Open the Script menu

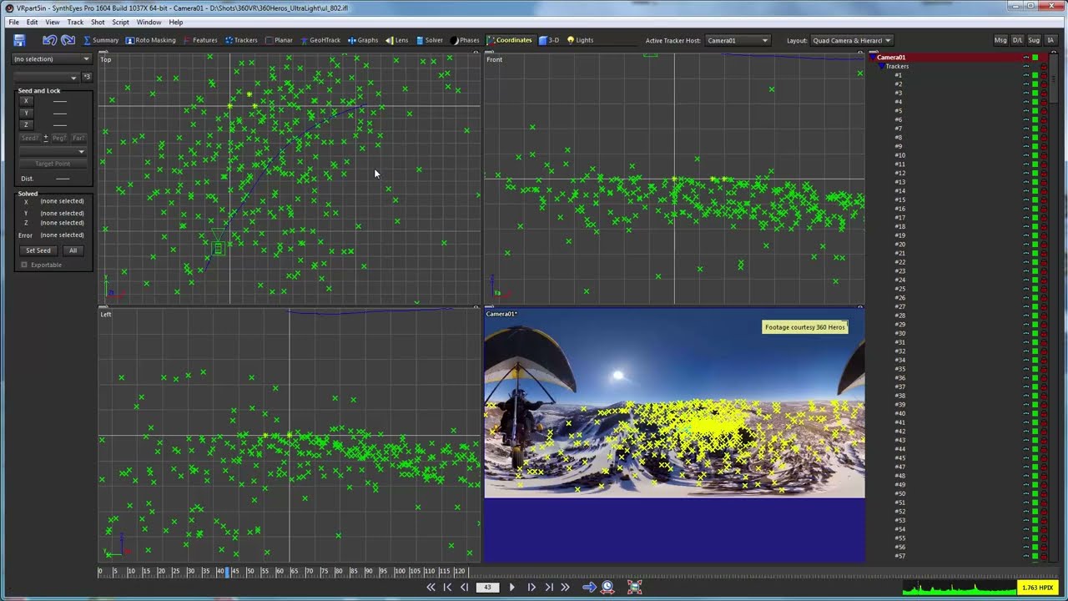[x=120, y=22]
